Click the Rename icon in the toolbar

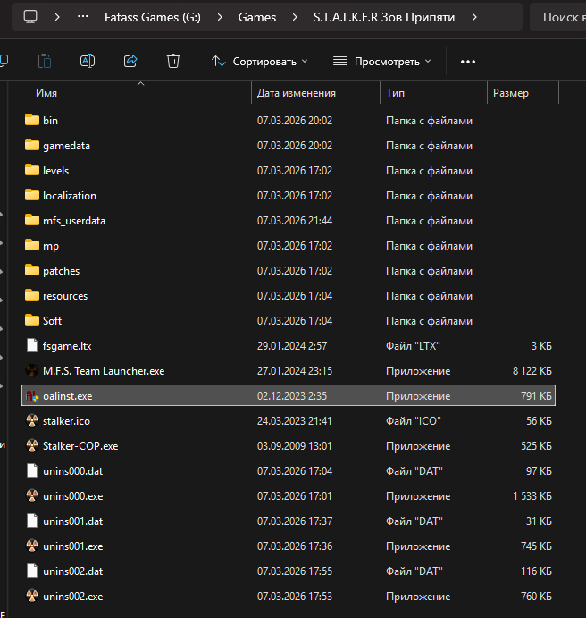pos(88,61)
